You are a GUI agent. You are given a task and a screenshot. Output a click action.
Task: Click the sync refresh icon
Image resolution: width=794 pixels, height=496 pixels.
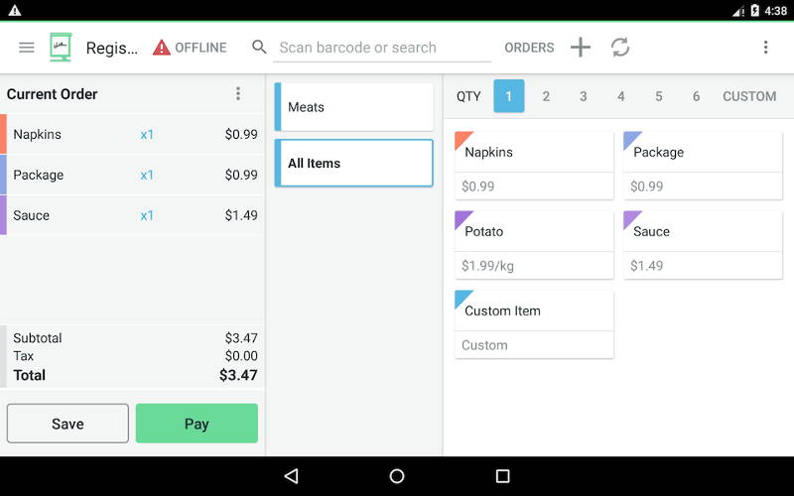click(x=619, y=47)
